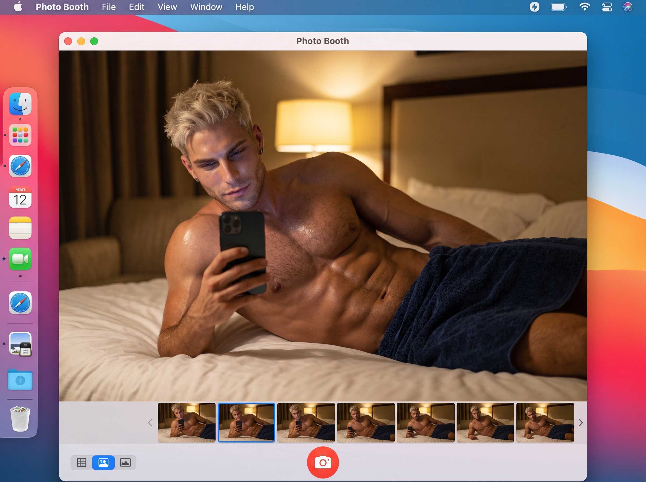Switch to movie clip mode

pos(125,462)
